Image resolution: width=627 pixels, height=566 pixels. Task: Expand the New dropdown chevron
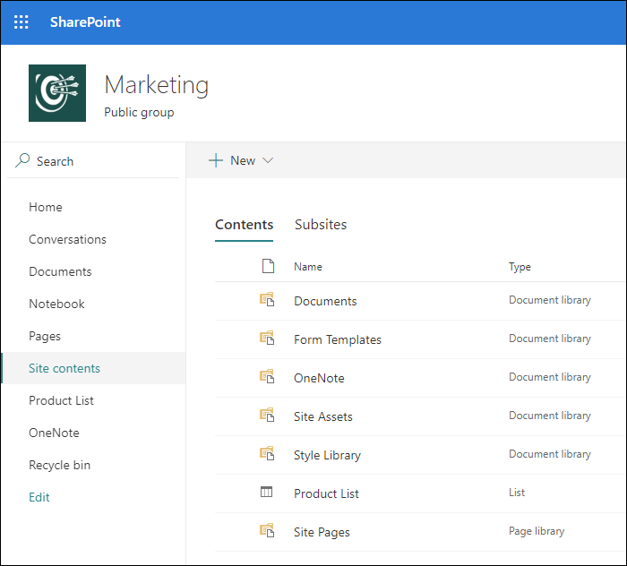click(268, 160)
